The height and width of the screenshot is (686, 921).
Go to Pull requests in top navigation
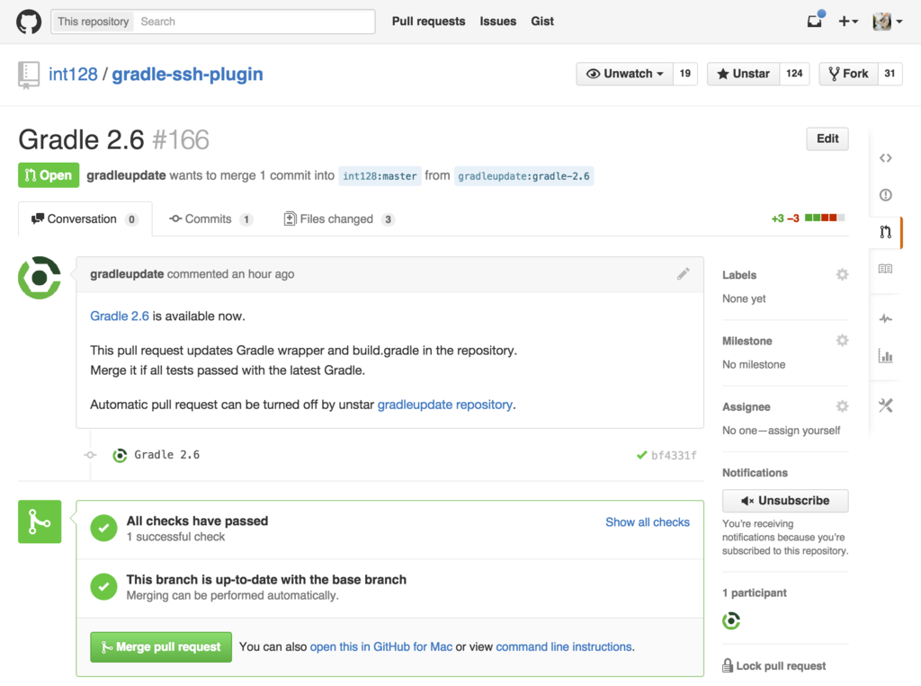428,22
